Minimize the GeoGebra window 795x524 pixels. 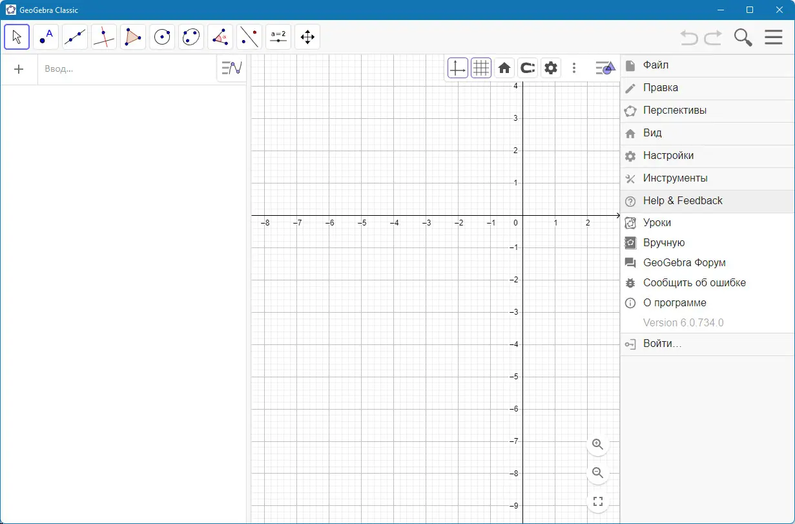(720, 10)
